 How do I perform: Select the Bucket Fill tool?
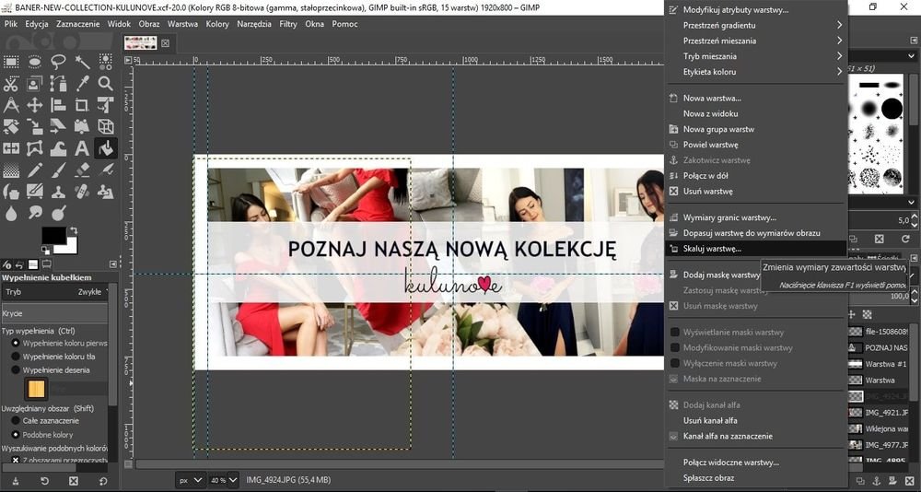coord(105,148)
